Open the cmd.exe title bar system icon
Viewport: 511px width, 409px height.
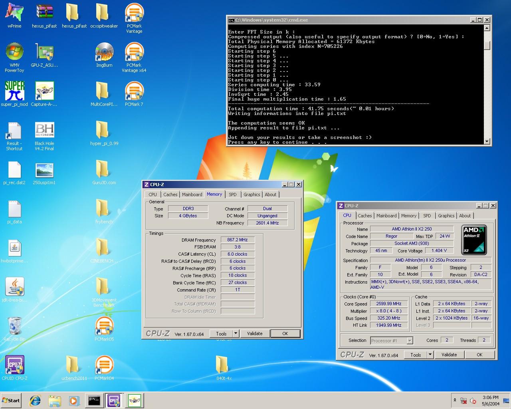pyautogui.click(x=231, y=20)
